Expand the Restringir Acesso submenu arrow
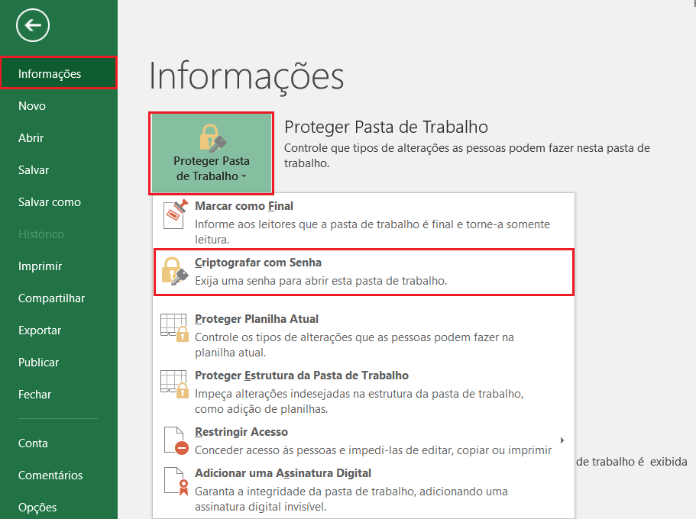 tap(562, 440)
